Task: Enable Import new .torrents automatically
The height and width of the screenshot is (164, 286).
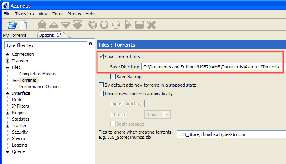Action: tap(101, 94)
